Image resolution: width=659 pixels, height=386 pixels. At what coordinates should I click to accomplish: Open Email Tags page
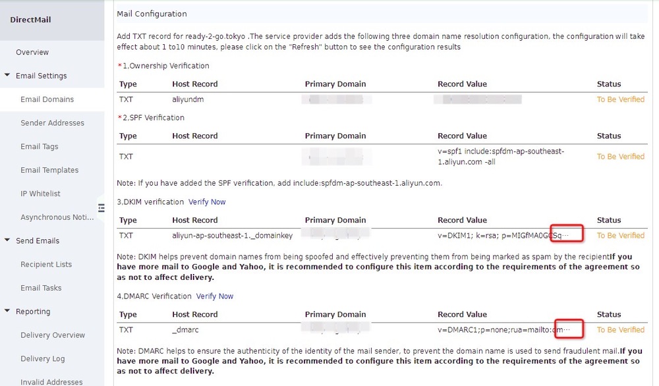coord(40,147)
